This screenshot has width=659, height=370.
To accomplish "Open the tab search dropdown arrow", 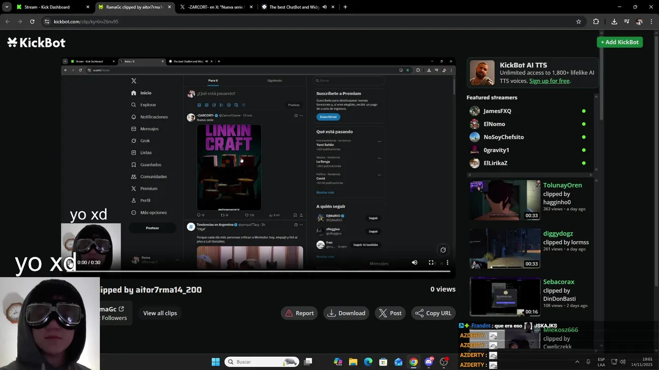I will 7,7.
